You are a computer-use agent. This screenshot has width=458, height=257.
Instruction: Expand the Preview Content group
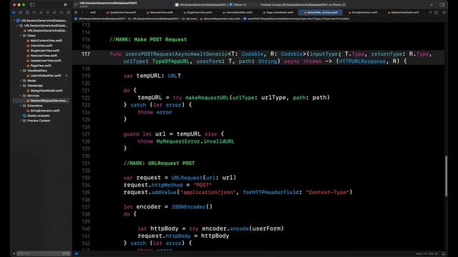tap(21, 121)
